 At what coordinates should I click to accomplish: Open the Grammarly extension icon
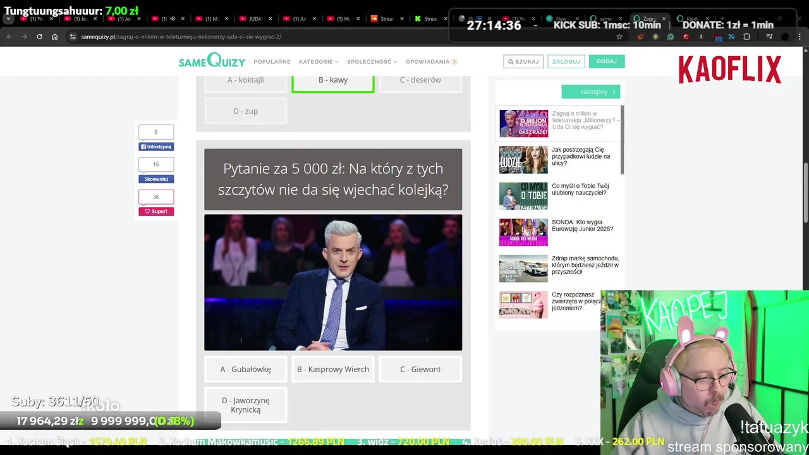coord(671,37)
